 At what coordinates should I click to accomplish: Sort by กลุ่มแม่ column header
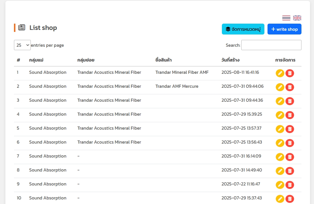[36, 60]
